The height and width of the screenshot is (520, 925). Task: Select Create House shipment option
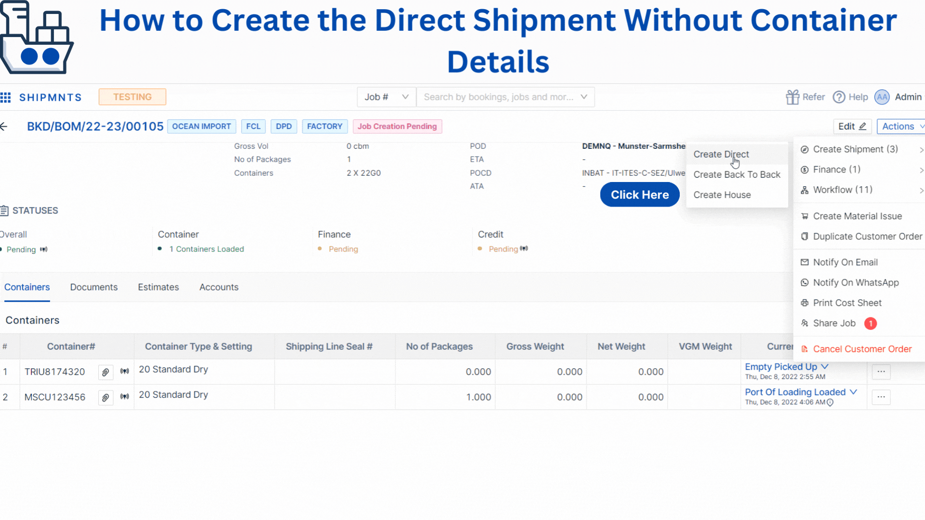pyautogui.click(x=722, y=195)
